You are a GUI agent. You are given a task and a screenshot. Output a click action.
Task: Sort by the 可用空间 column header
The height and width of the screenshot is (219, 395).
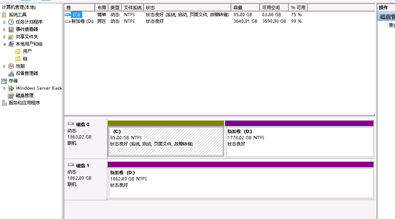274,7
